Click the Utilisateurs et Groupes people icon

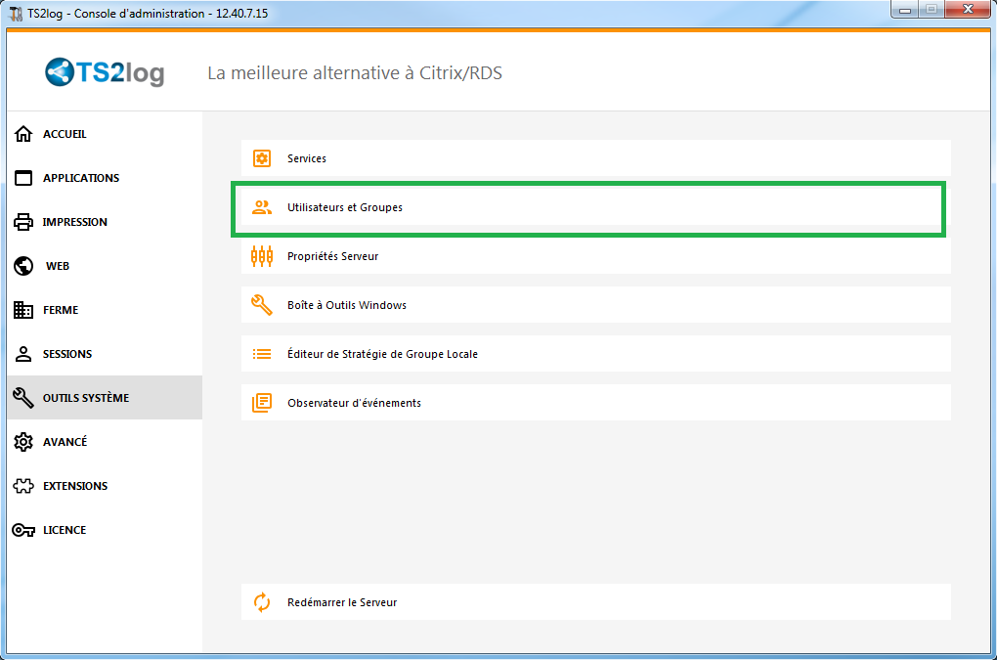(262, 207)
